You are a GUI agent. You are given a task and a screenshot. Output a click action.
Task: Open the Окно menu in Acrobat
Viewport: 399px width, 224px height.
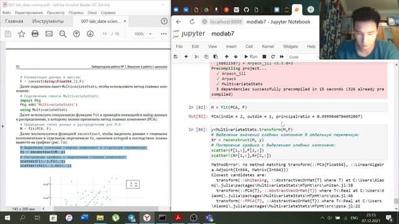[x=92, y=12]
